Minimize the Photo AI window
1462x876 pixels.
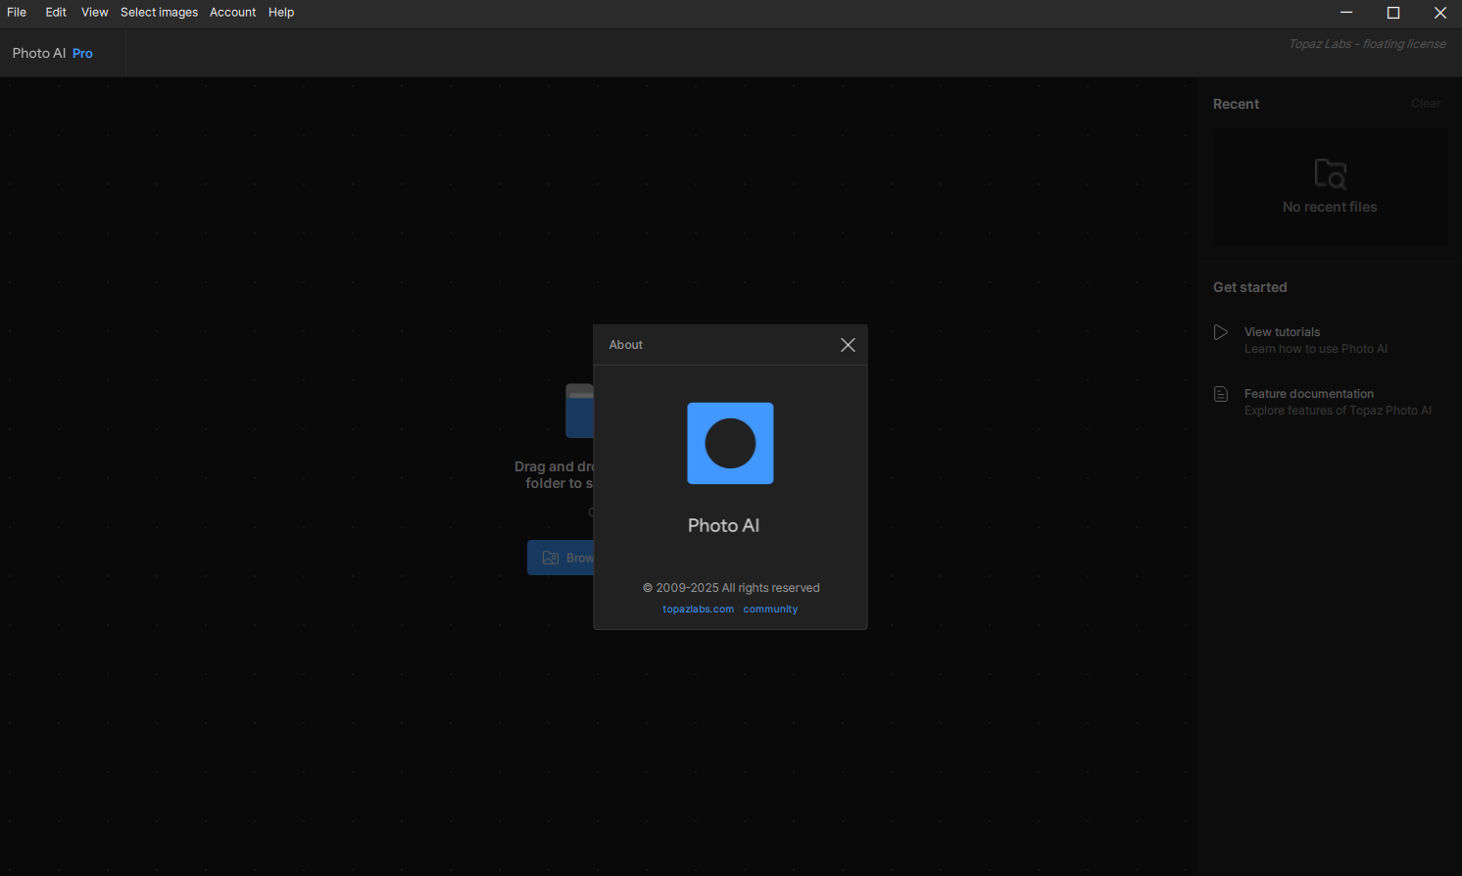(1346, 13)
